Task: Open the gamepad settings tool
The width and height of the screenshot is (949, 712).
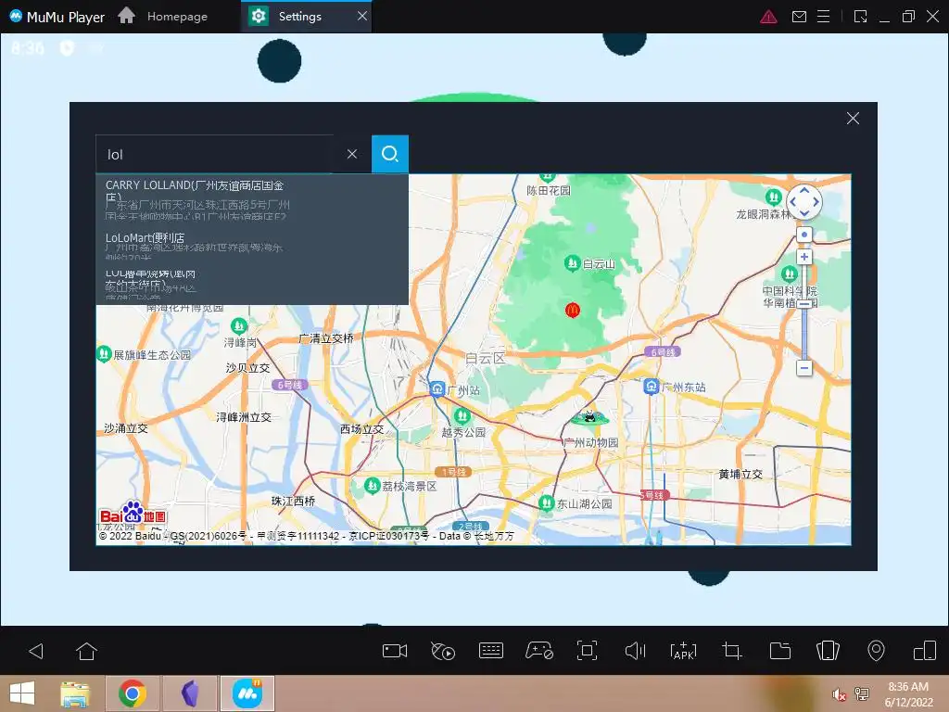Action: click(538, 651)
